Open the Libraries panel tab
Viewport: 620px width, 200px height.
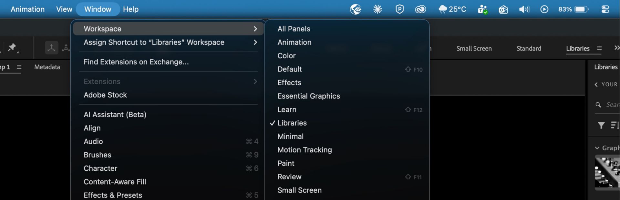[606, 67]
